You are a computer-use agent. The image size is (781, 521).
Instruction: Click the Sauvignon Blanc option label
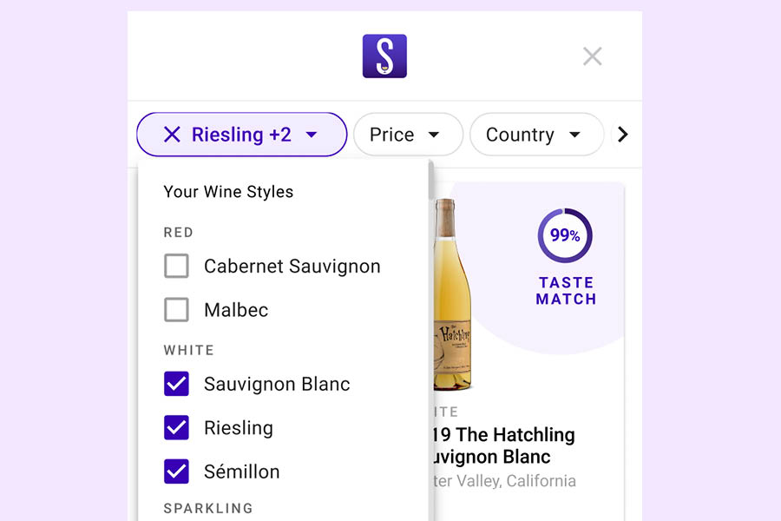pos(277,384)
